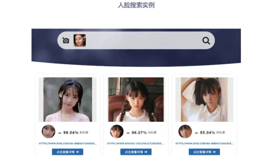Click the magnifying glass search icon
Viewport: 275px width, 156px height.
pyautogui.click(x=206, y=41)
